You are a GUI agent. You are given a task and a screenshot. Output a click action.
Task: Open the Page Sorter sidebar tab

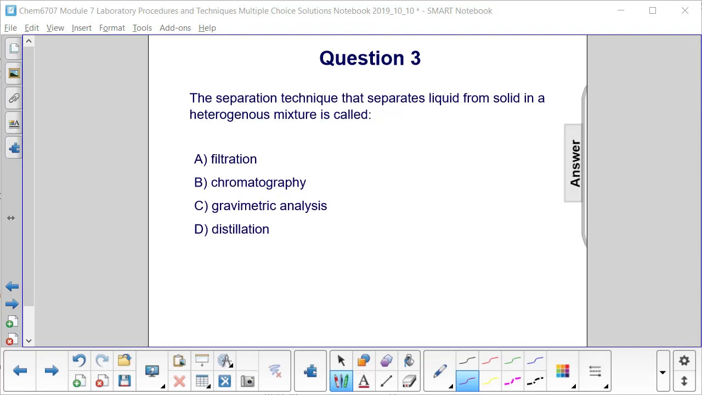pos(14,49)
